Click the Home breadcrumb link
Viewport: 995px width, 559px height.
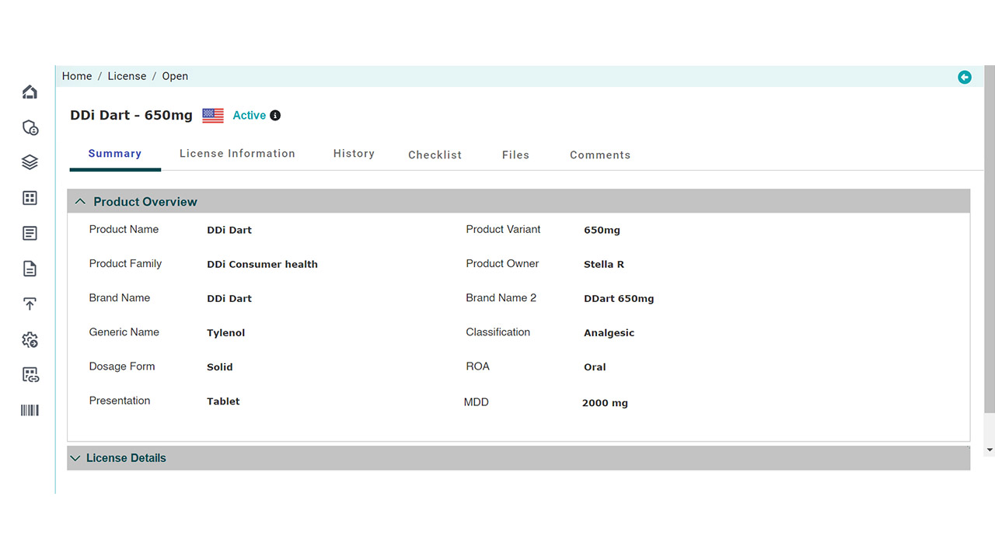coord(77,76)
